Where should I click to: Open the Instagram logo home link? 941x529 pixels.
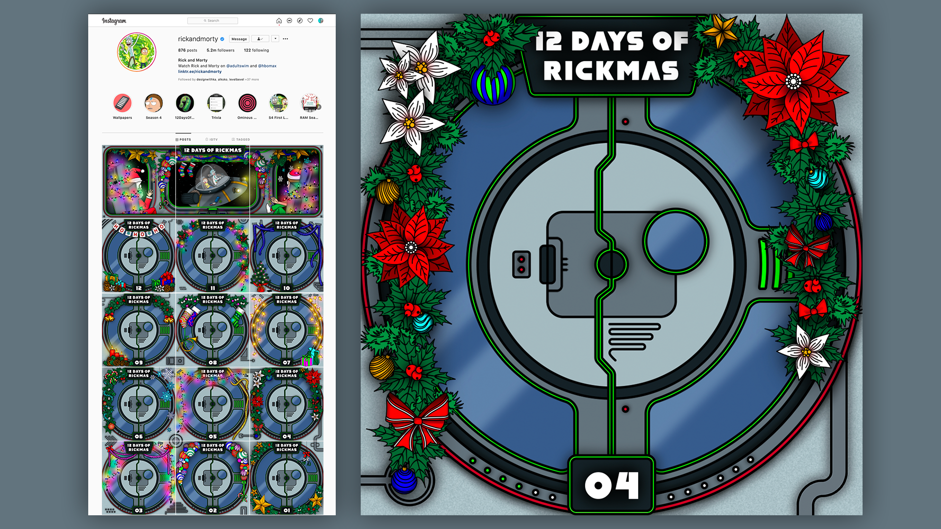tap(114, 21)
